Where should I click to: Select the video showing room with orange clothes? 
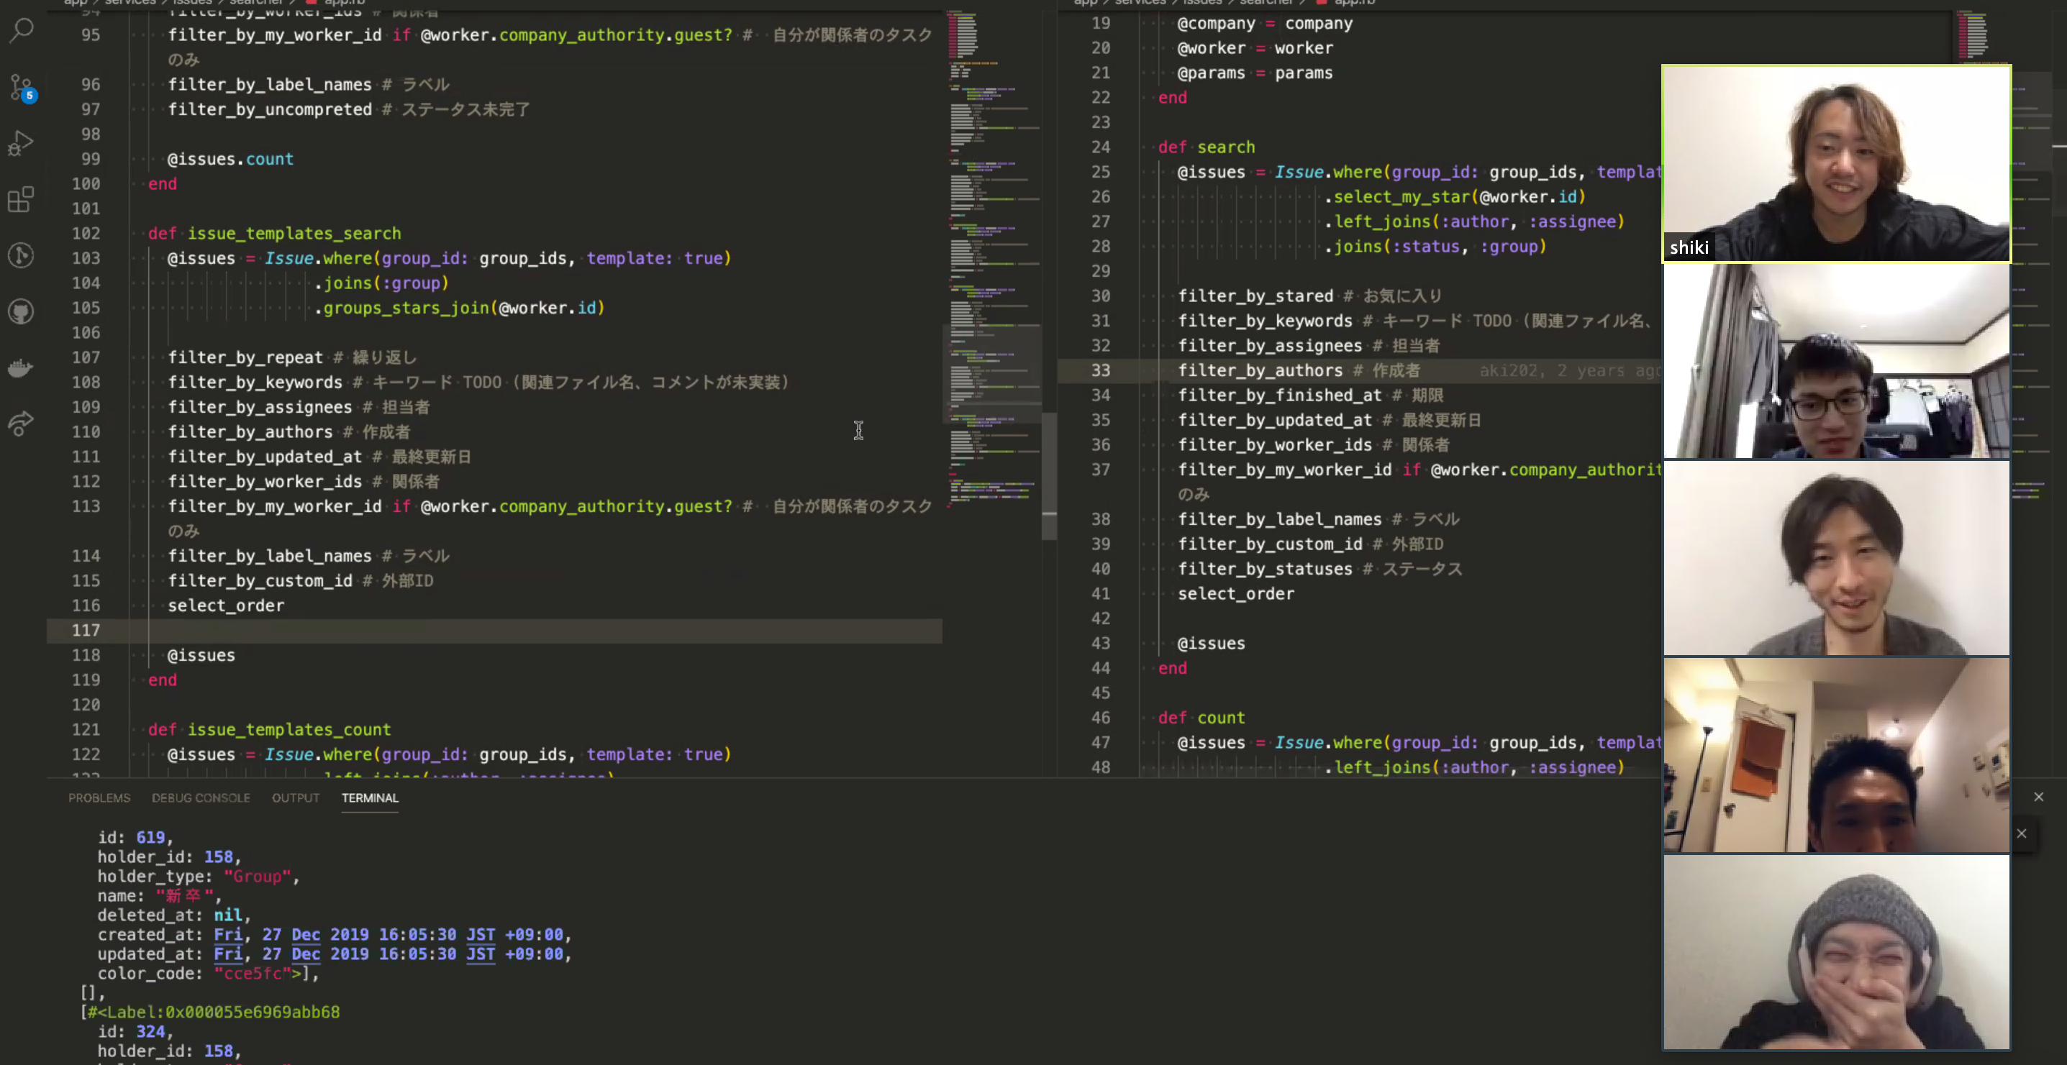1836,754
